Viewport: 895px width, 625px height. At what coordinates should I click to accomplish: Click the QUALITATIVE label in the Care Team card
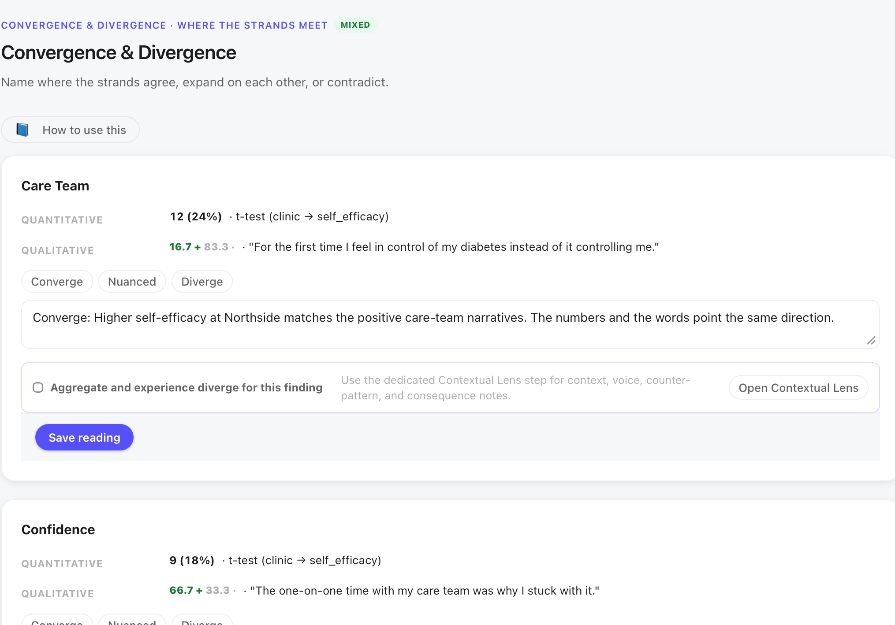point(58,250)
